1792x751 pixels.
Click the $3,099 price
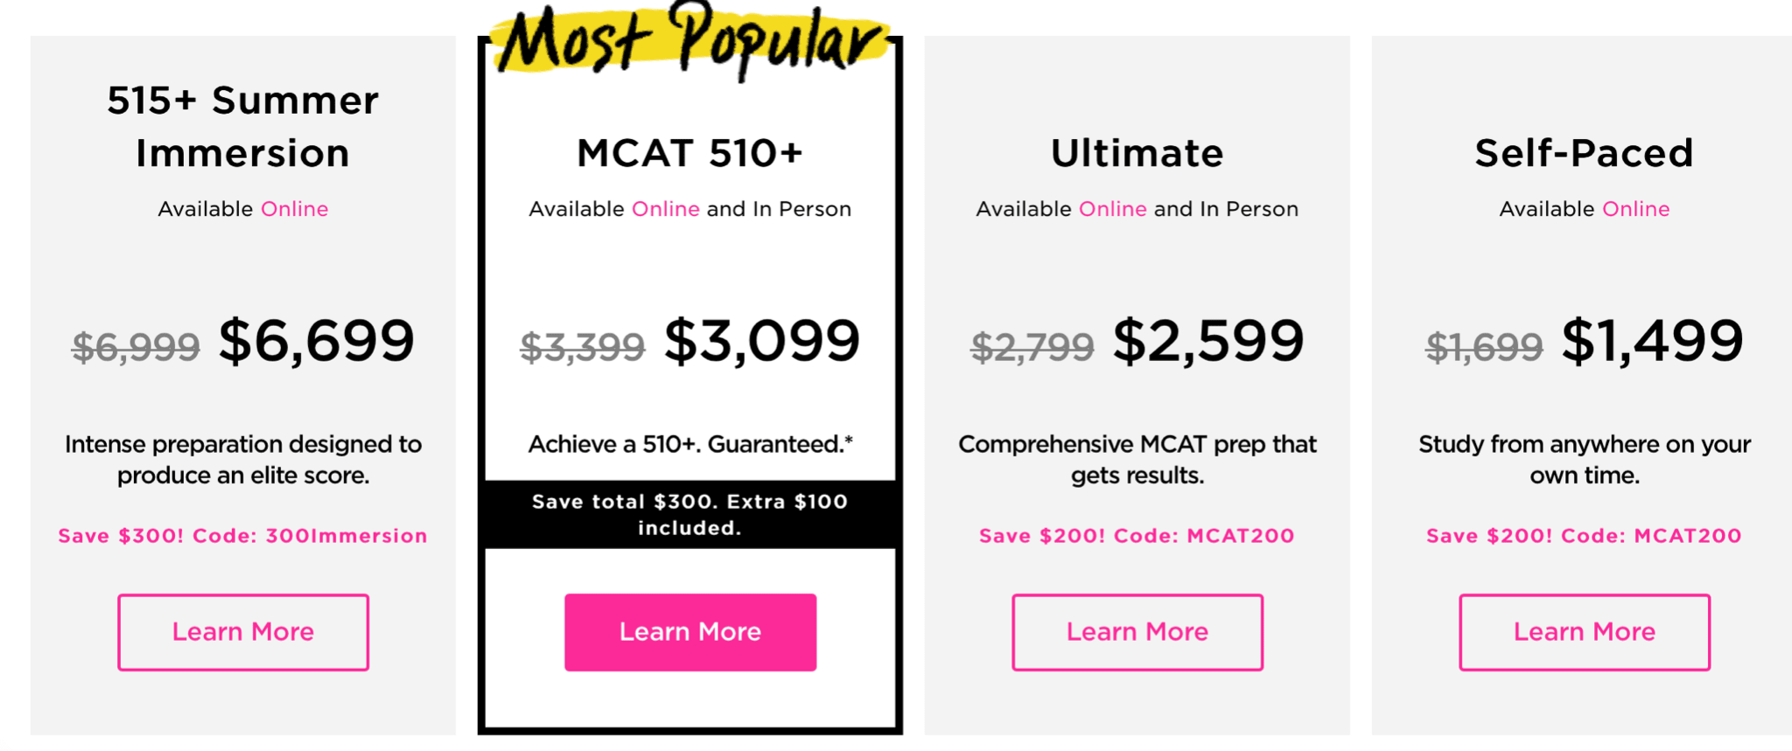coord(762,341)
